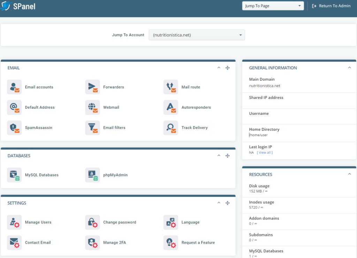The image size is (357, 258).
Task: Click Return To Admin button
Action: [331, 6]
